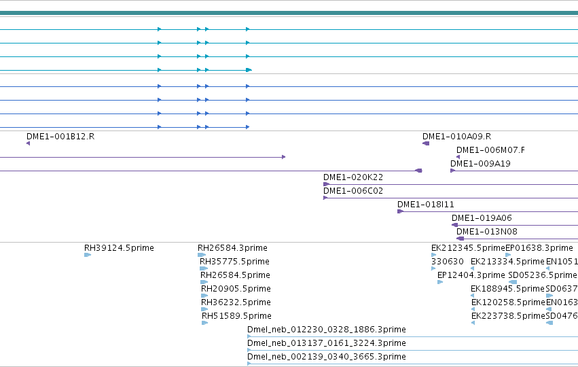Select the arrow glyph below EP12404.3prime
The image size is (578, 367).
click(440, 282)
